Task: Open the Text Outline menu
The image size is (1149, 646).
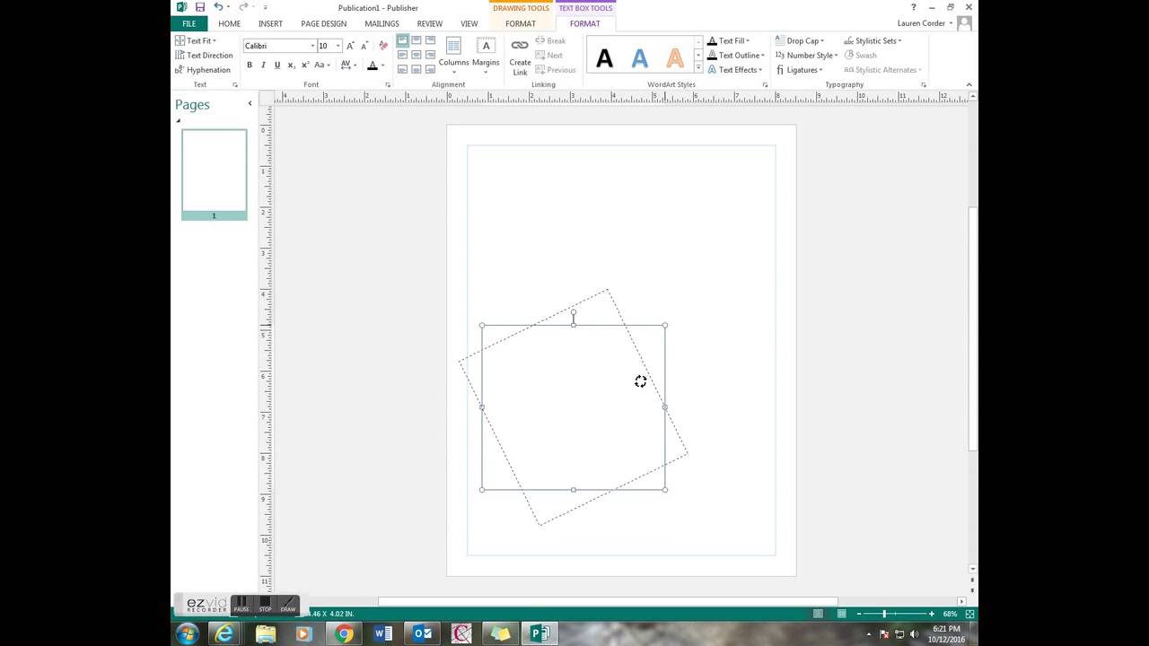Action: point(735,55)
